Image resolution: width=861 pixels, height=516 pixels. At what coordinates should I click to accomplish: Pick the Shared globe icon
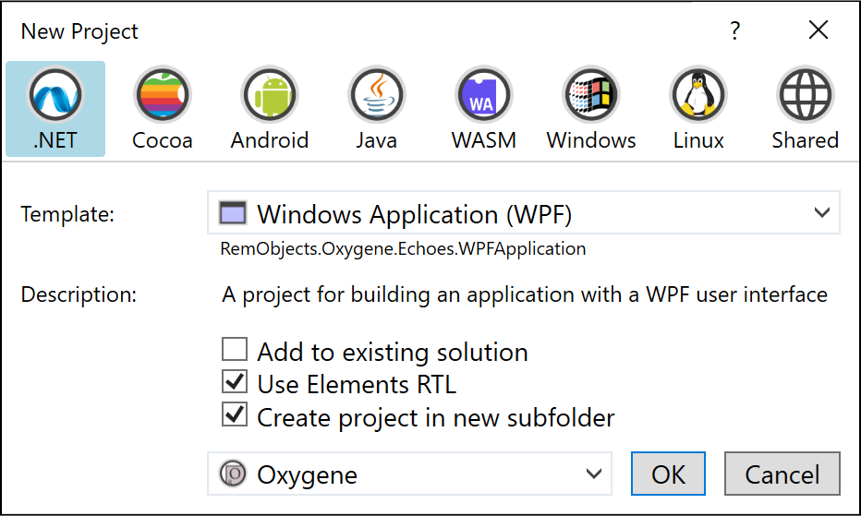click(805, 95)
